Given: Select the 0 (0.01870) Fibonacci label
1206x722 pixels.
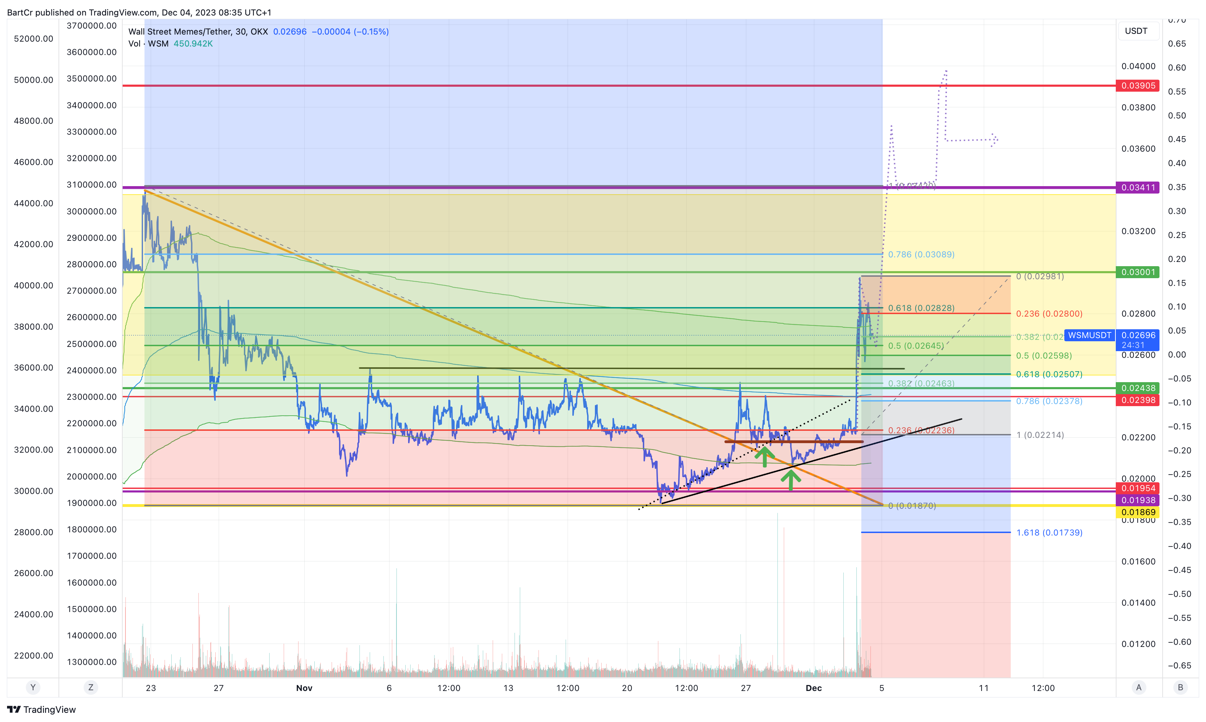Looking at the screenshot, I should click(x=912, y=506).
